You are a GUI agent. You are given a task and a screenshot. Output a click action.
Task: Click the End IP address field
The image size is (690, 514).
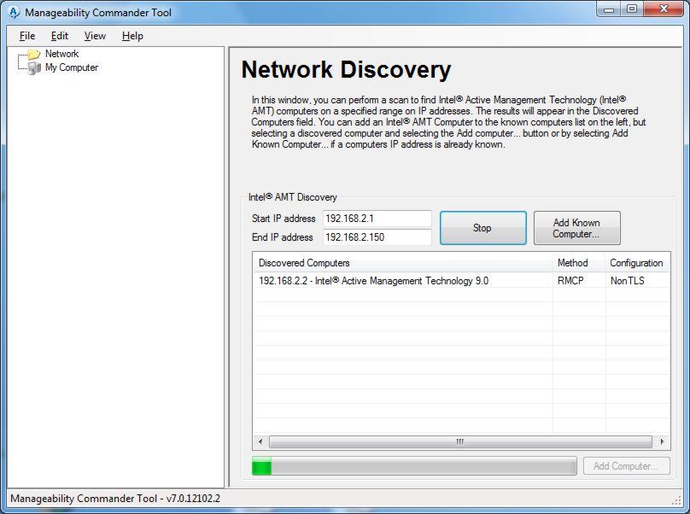pos(377,237)
